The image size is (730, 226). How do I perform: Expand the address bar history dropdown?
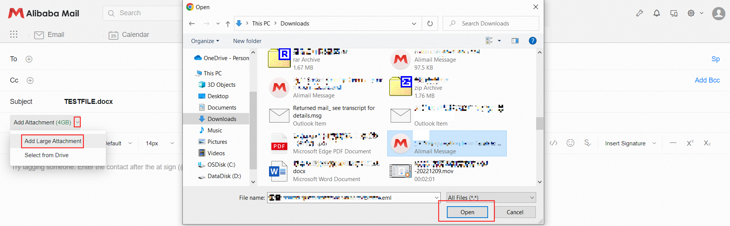click(414, 24)
